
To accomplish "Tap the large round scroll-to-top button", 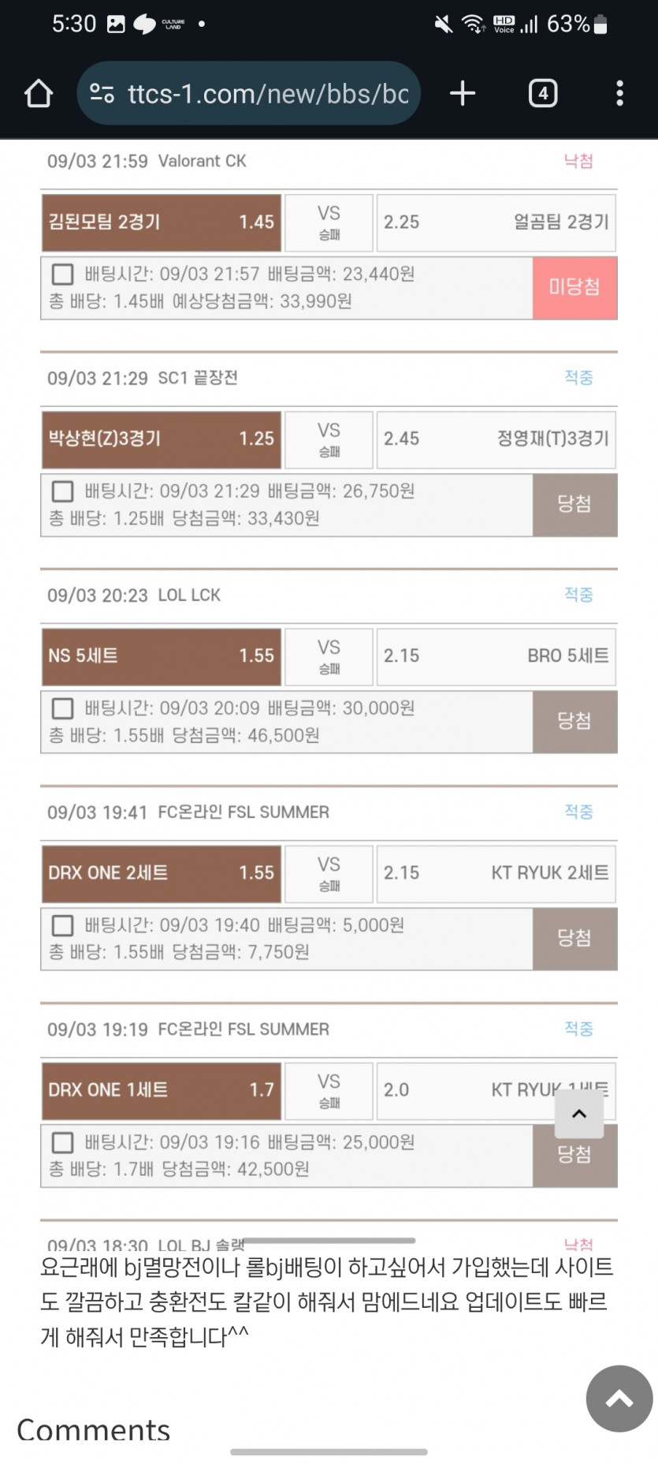I will pos(619,1399).
